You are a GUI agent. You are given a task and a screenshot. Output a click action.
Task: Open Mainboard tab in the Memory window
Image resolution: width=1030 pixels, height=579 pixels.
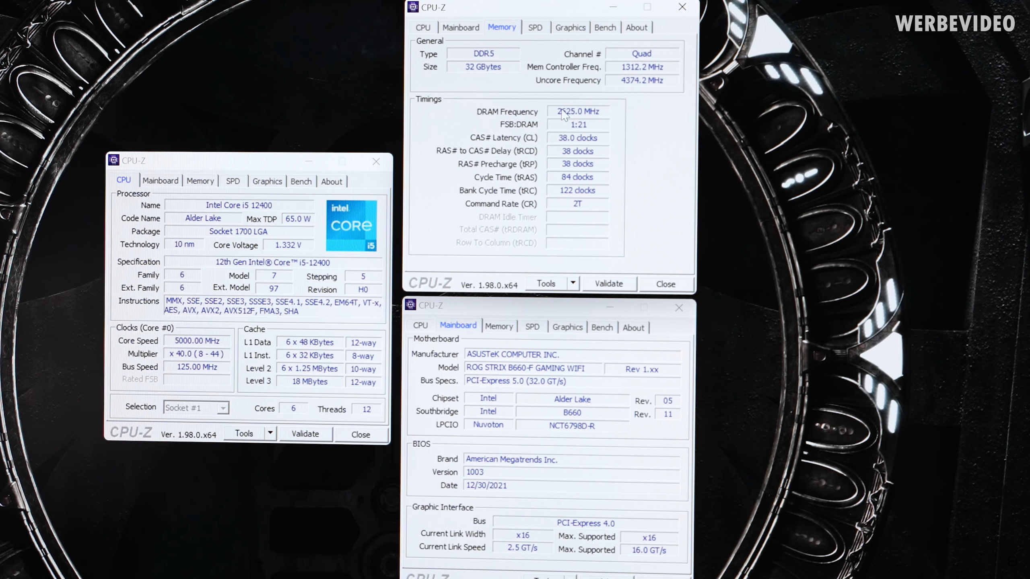(461, 27)
